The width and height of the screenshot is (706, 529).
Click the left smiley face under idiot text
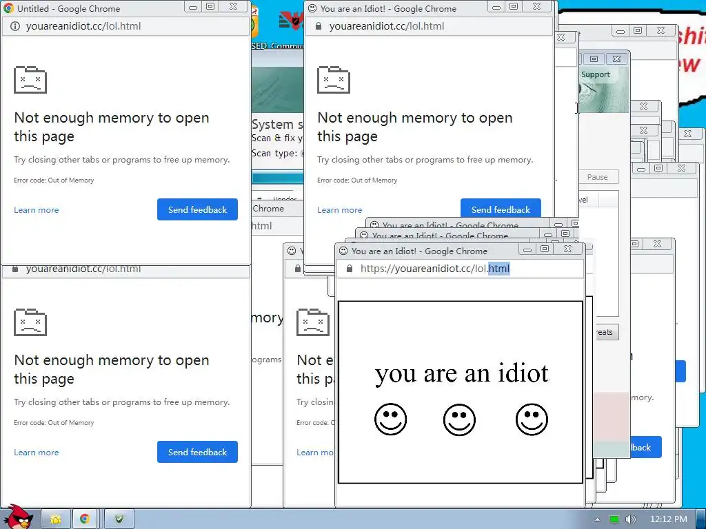[x=390, y=419]
